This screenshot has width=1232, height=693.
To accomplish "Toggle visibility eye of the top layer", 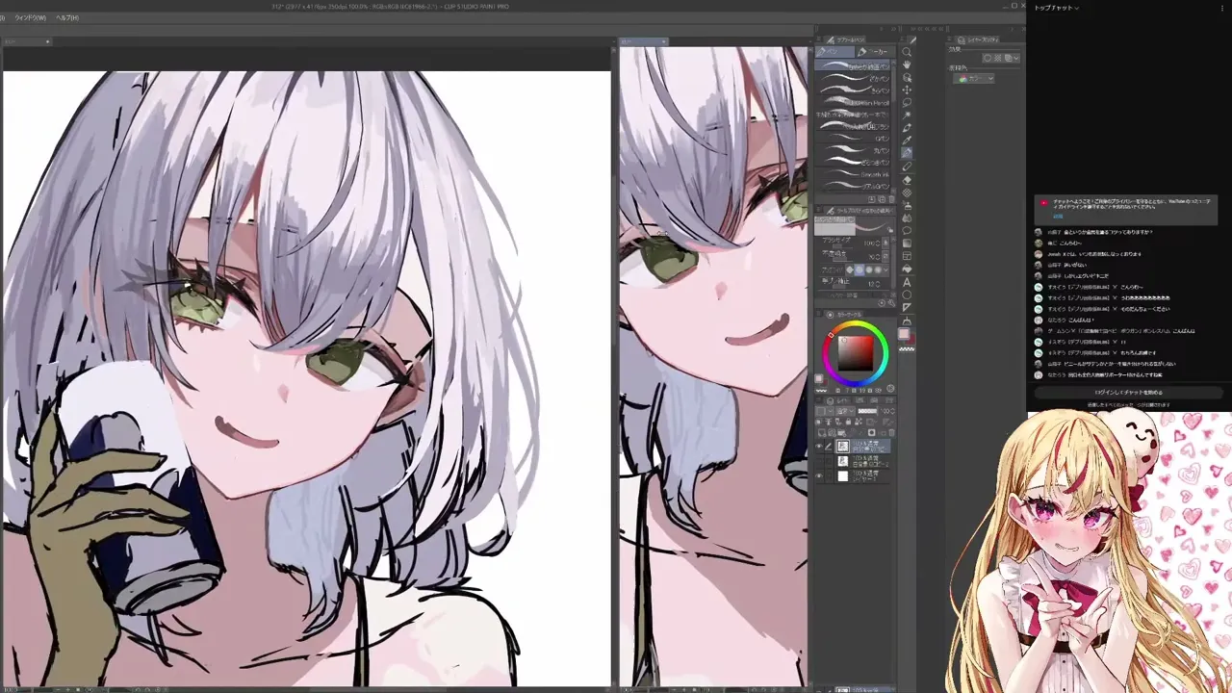I will pos(819,446).
